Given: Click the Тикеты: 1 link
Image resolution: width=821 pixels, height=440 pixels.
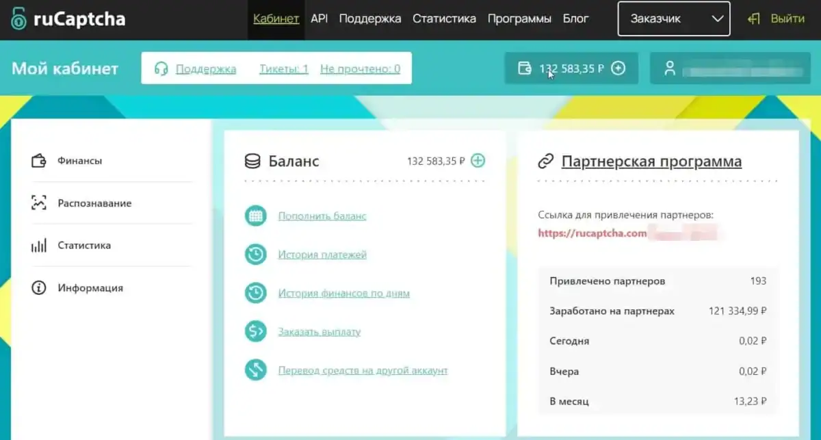Looking at the screenshot, I should (284, 68).
